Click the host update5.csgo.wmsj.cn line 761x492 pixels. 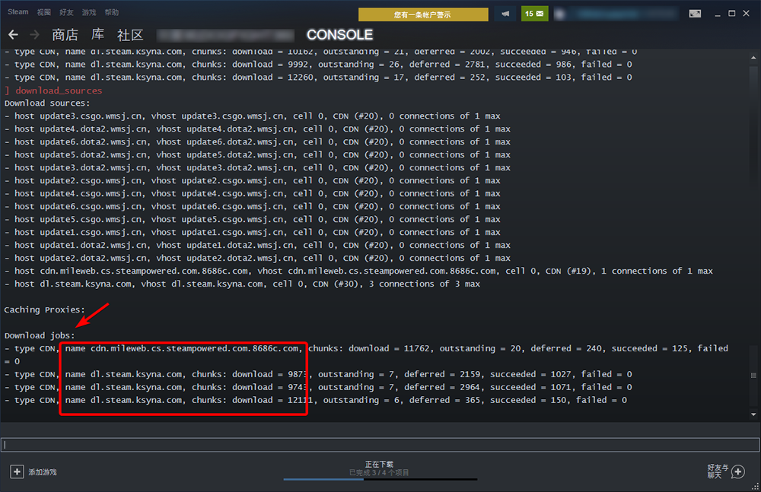253,219
